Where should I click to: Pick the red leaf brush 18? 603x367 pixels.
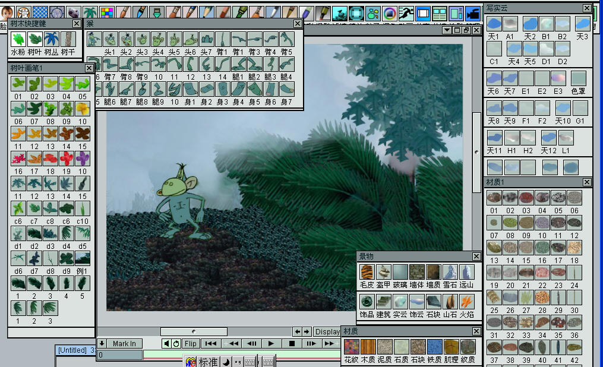(50, 158)
